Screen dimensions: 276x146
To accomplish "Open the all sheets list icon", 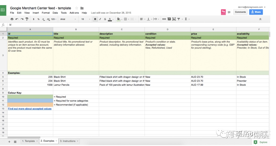I will pyautogui.click(x=15, y=142).
